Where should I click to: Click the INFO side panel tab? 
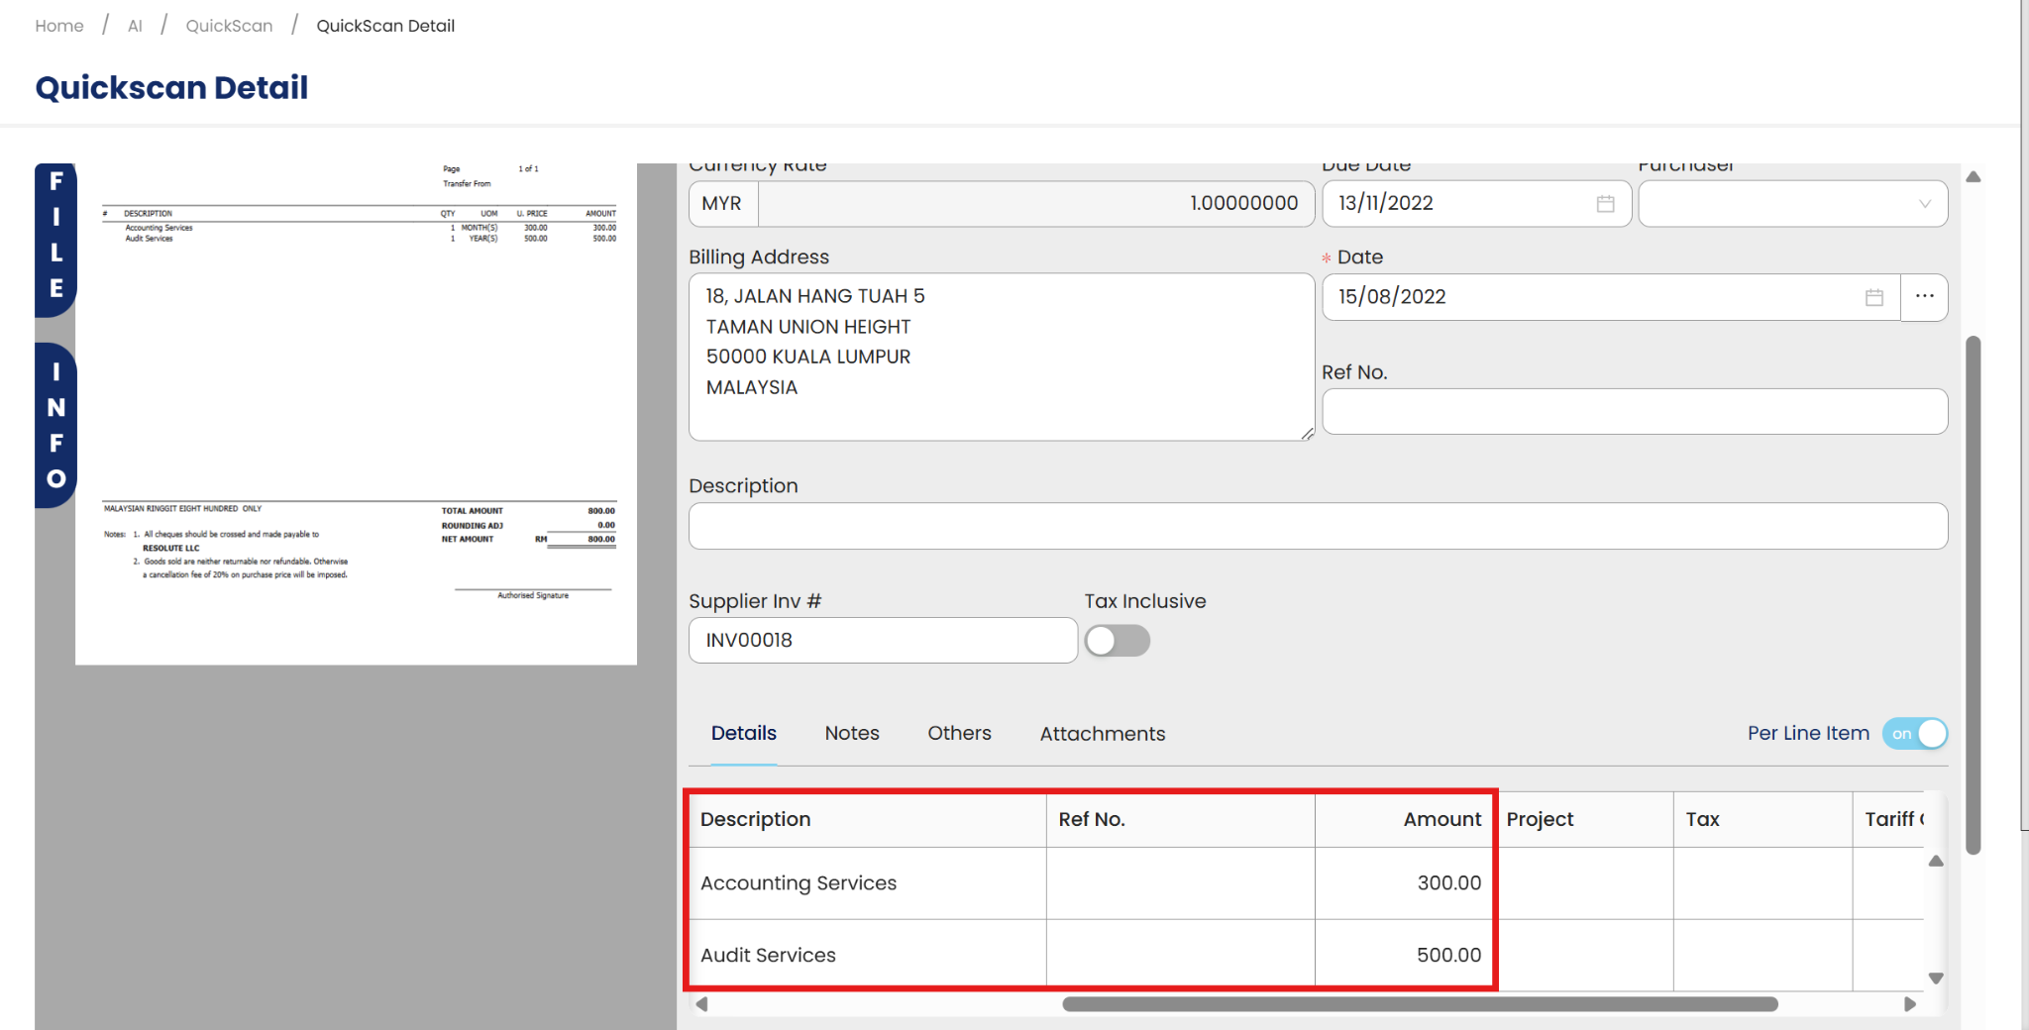(x=55, y=426)
